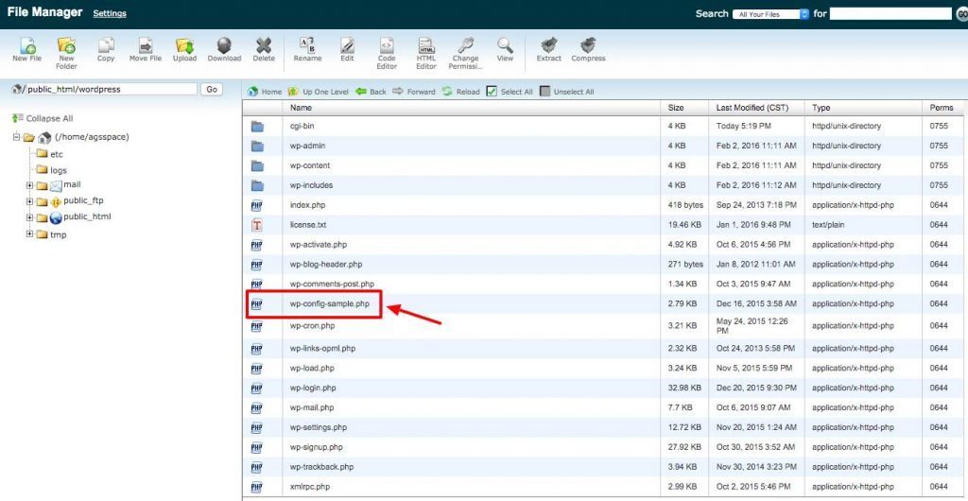Click the license.txt text file icon
Viewport: 968px width, 501px height.
257,225
